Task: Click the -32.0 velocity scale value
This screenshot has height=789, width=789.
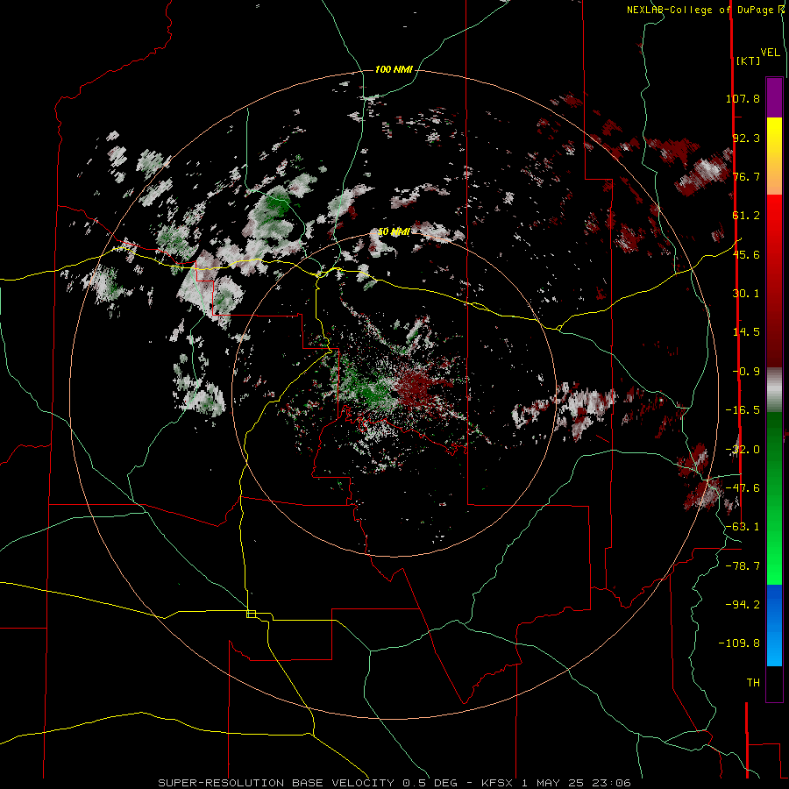Action: click(743, 450)
